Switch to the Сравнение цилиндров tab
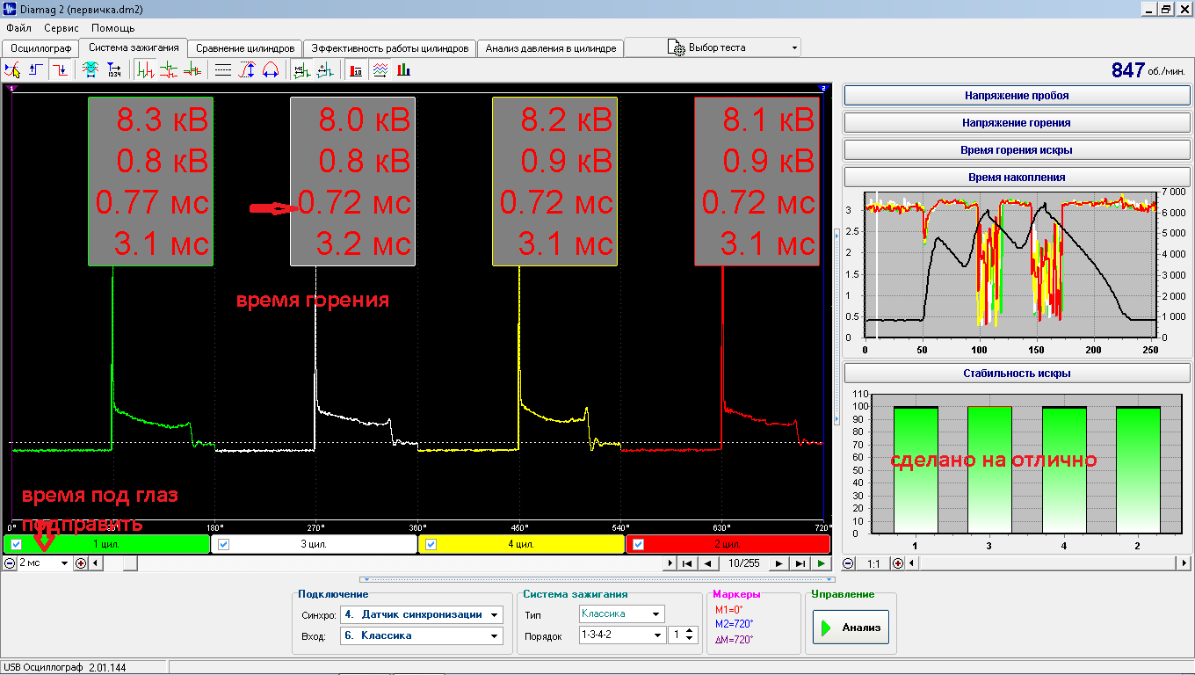 pyautogui.click(x=245, y=48)
